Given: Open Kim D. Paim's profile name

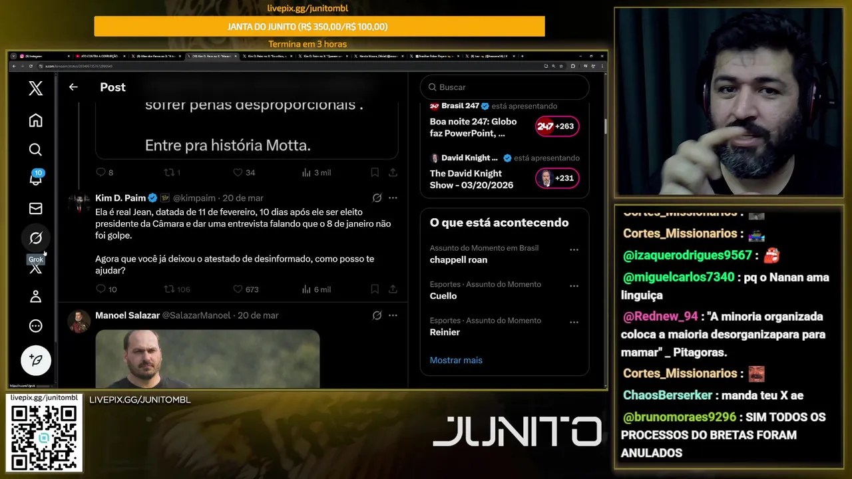Looking at the screenshot, I should point(120,198).
